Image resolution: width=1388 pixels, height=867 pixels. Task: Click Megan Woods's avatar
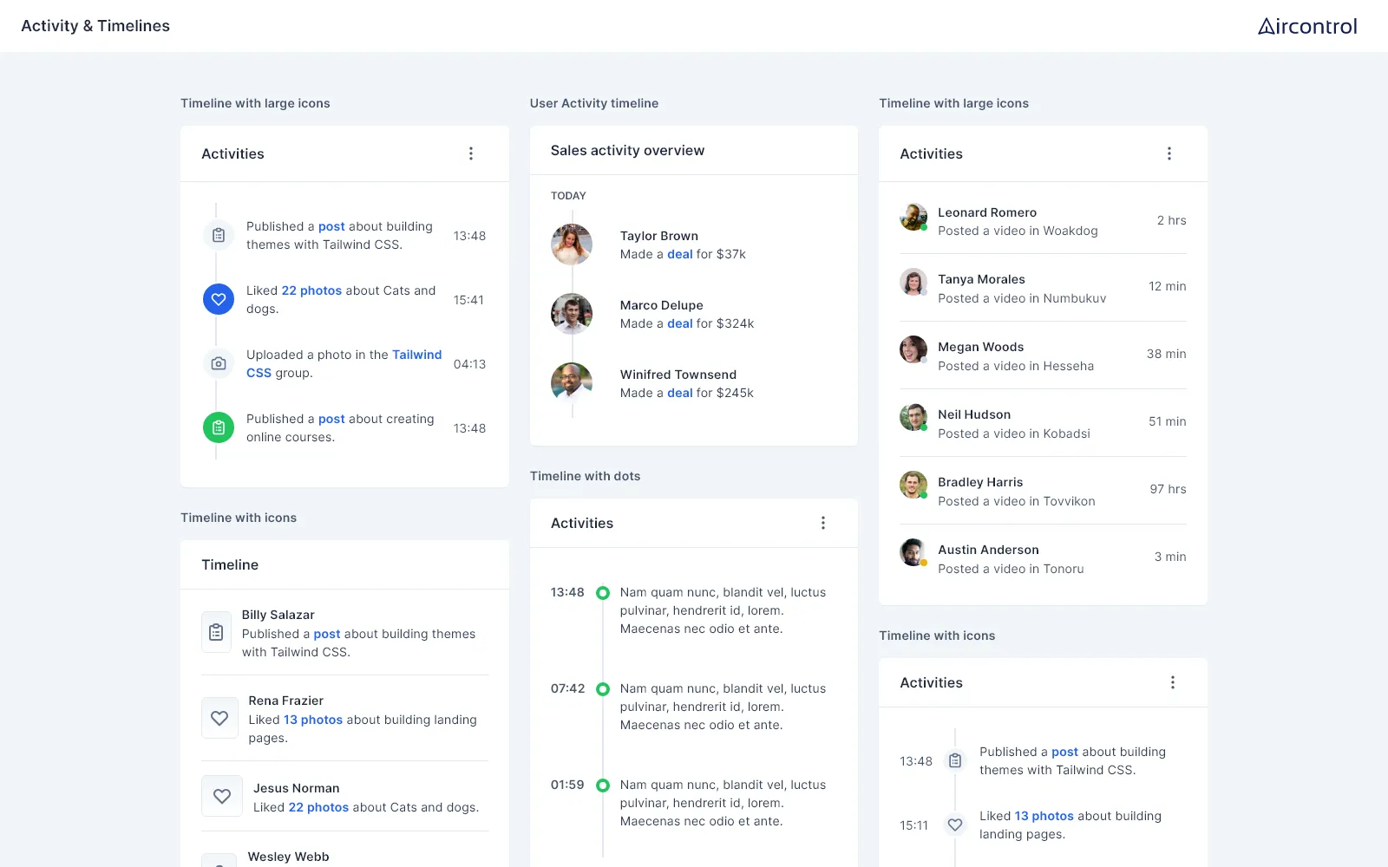click(913, 349)
